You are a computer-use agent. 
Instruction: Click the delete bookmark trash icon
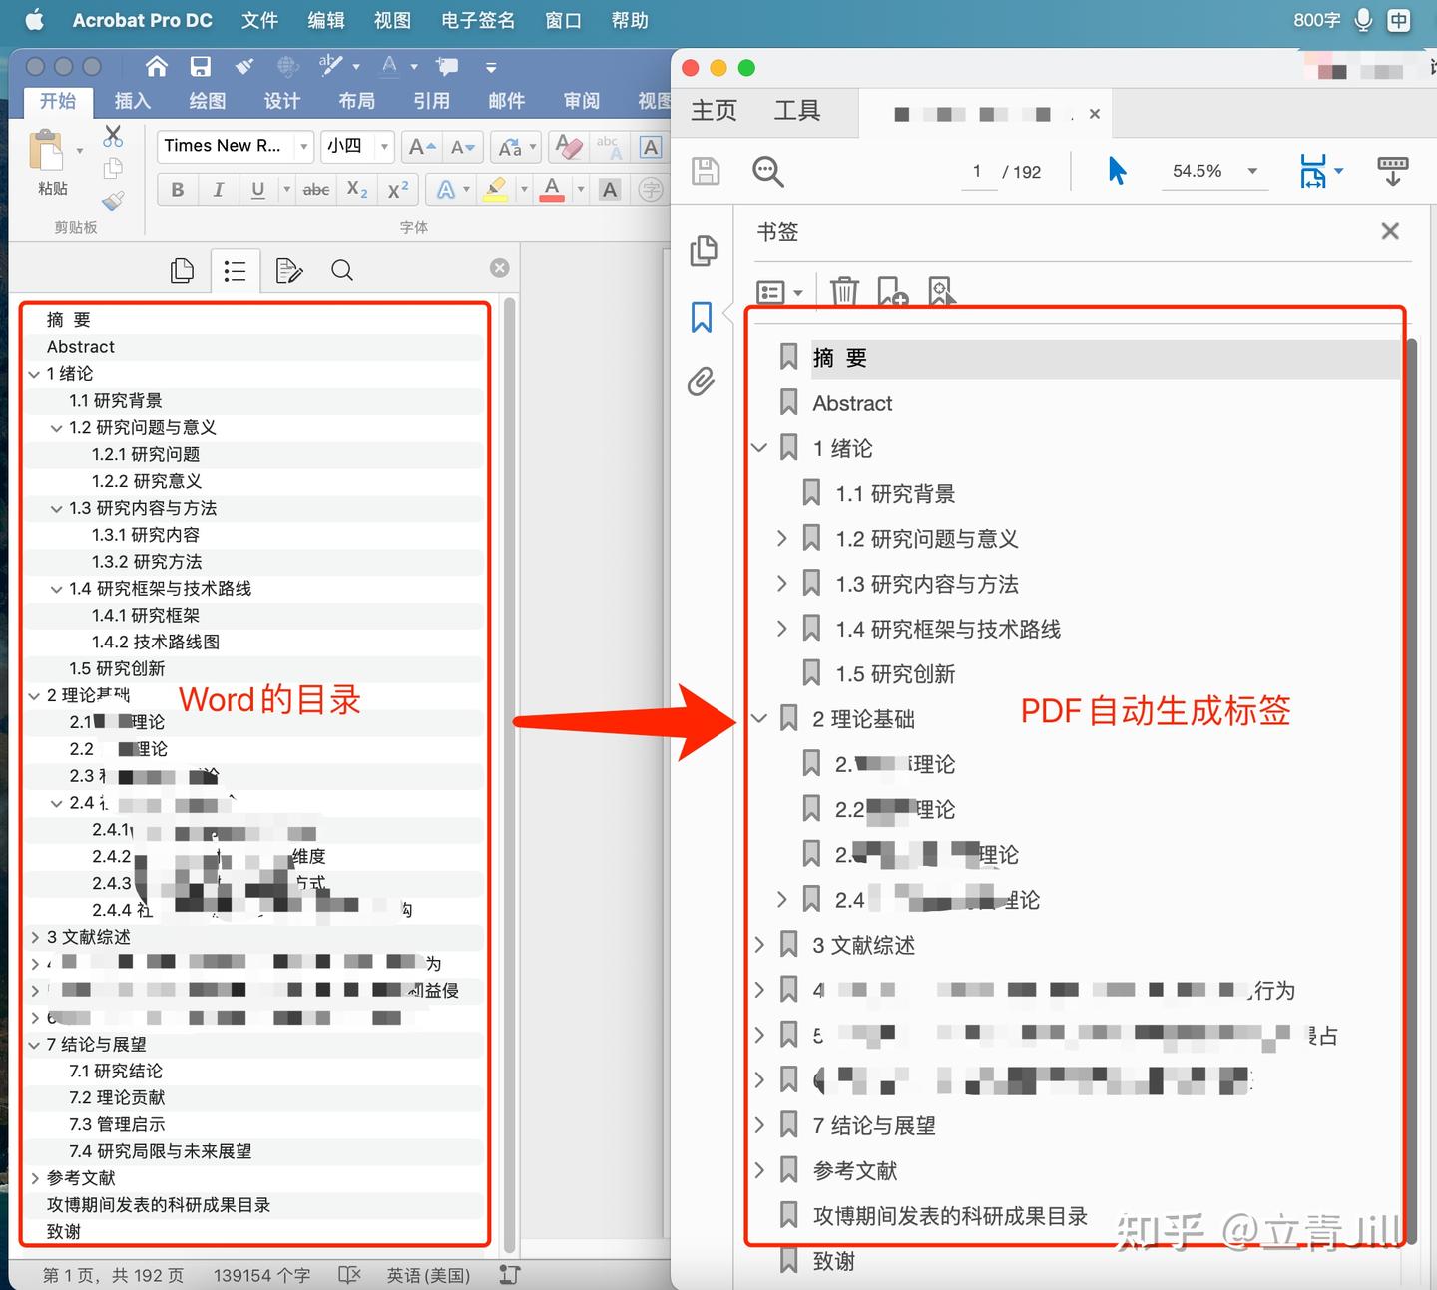tap(844, 291)
